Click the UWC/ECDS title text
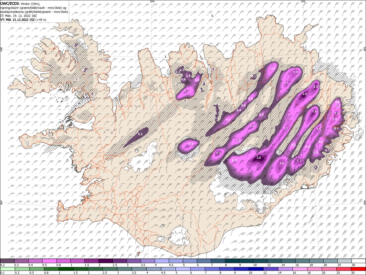 (9, 3)
